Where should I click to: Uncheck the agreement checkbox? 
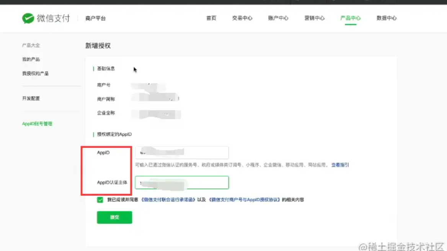coord(100,200)
